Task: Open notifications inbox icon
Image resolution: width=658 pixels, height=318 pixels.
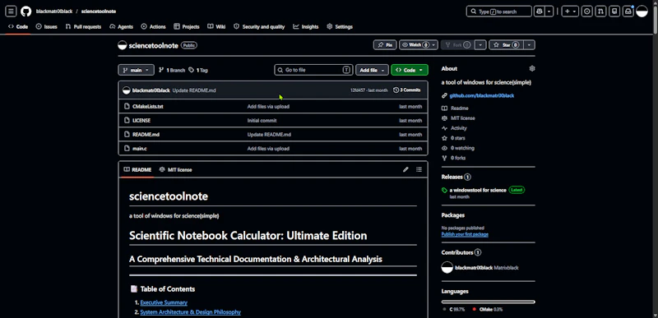Action: (x=628, y=12)
